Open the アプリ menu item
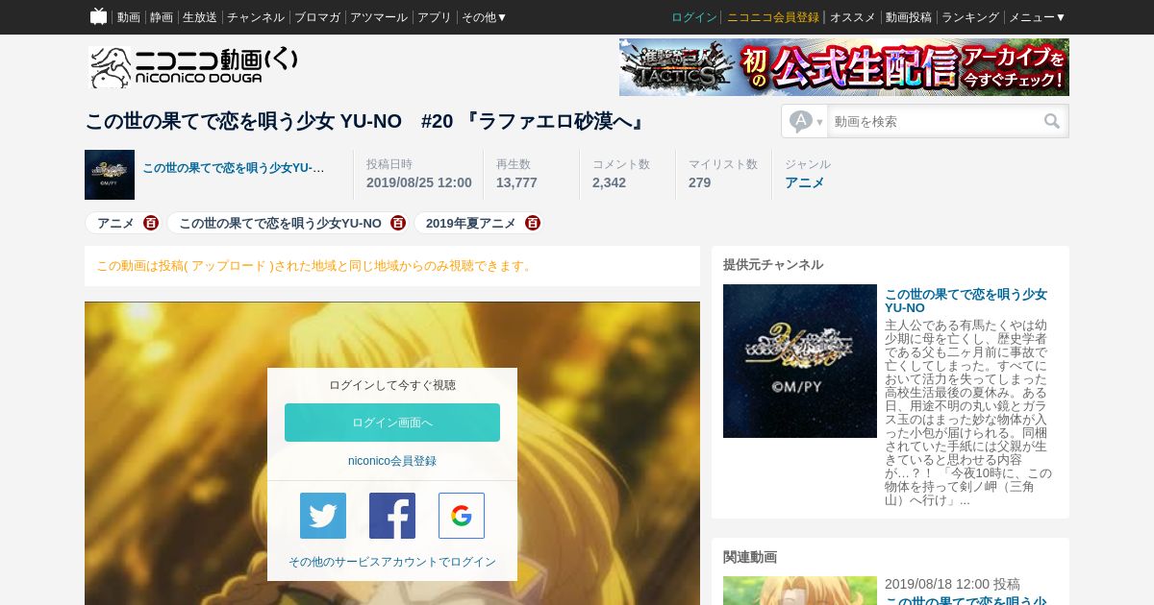1154x605 pixels. tap(435, 17)
